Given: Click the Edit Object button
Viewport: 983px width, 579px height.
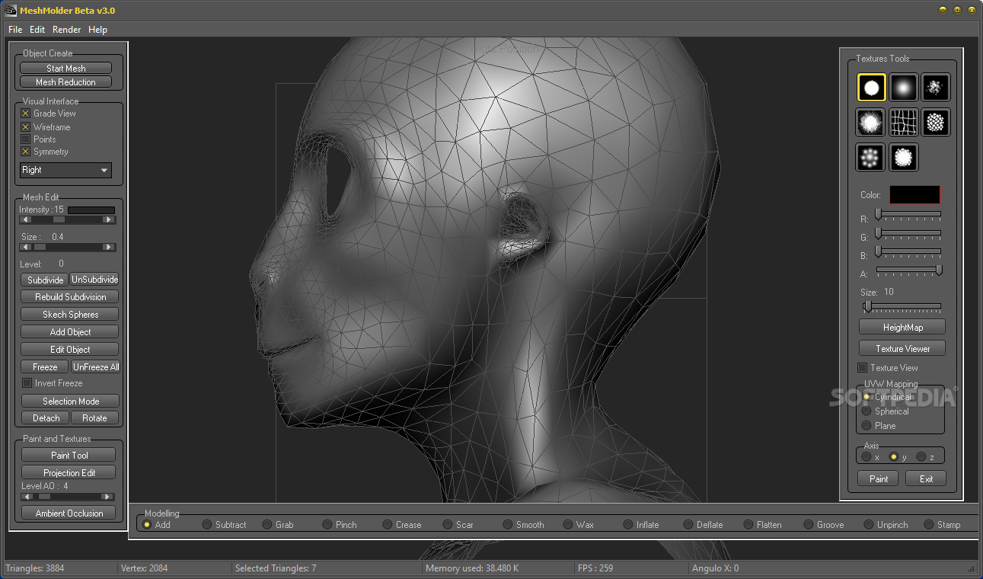Looking at the screenshot, I should [70, 350].
